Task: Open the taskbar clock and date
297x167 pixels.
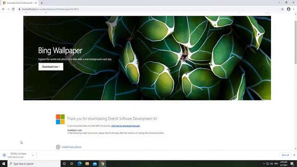Action: coord(284,164)
